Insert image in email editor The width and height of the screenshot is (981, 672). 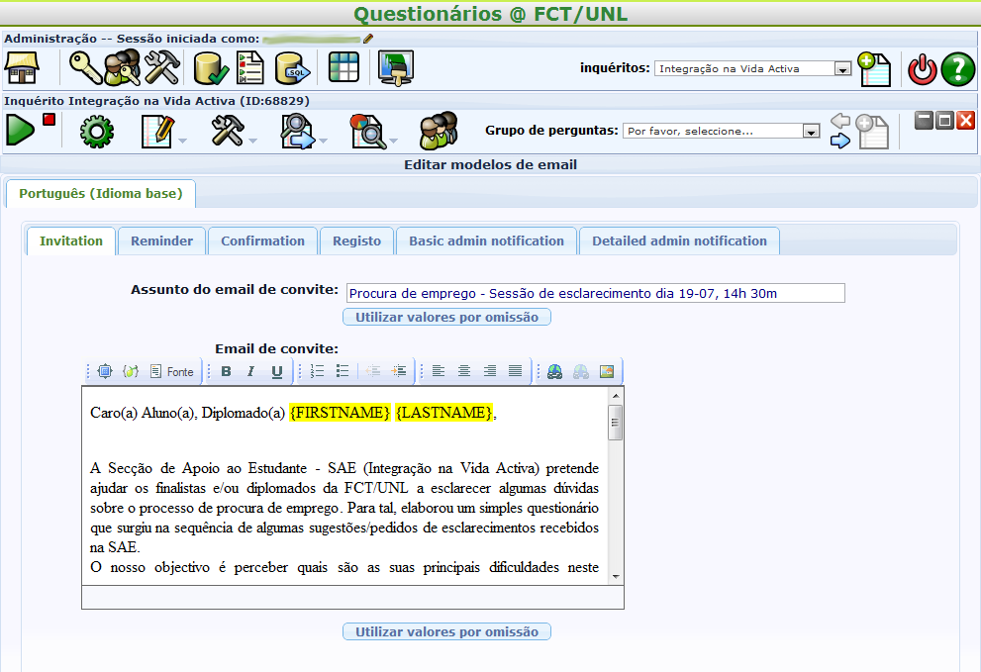coord(607,371)
